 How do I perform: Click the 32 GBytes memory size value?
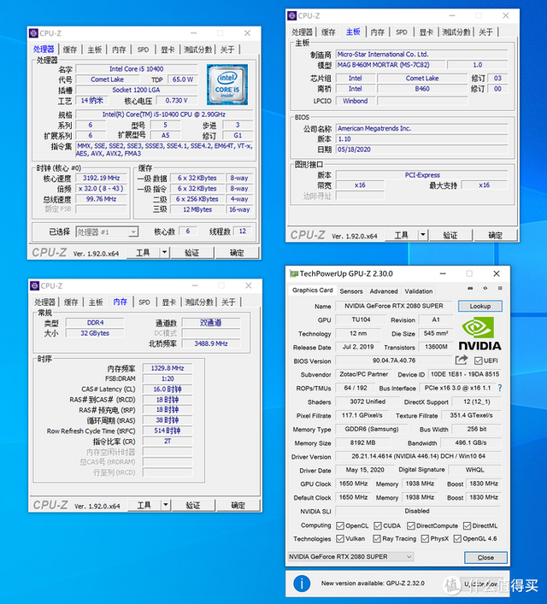point(95,333)
